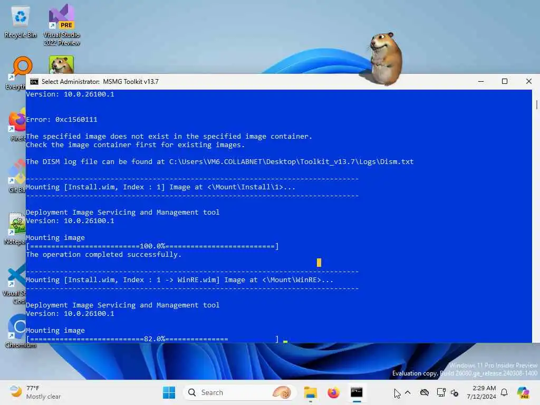Click the console window vertical scrollbar
This screenshot has height=405, width=540.
pyautogui.click(x=536, y=216)
